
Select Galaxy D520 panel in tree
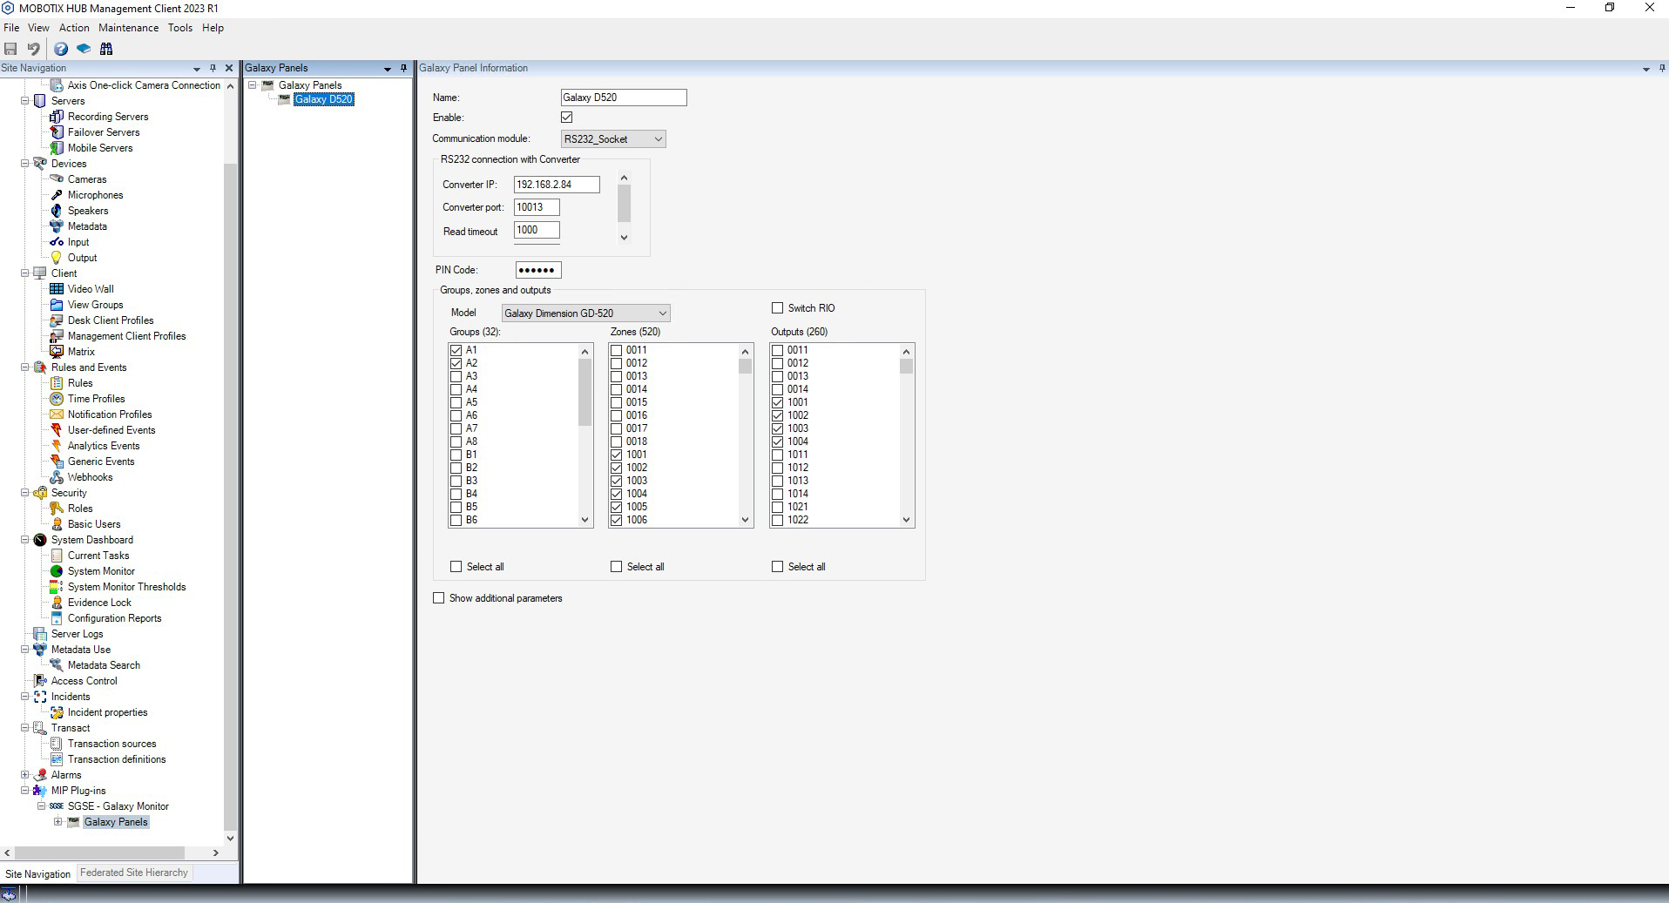point(323,99)
